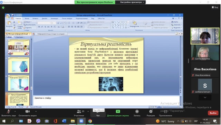Unmute microphone with Включить звук button
Image resolution: width=221 pixels, height=125 pixels.
[8, 113]
